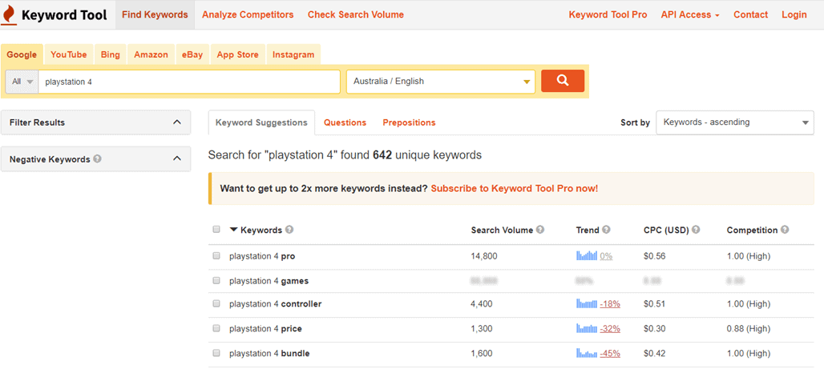Open the Prepositions tab

click(x=409, y=122)
